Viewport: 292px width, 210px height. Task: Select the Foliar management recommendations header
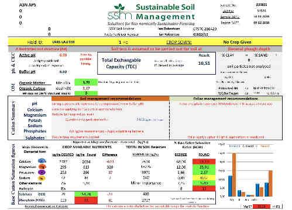tap(225, 99)
